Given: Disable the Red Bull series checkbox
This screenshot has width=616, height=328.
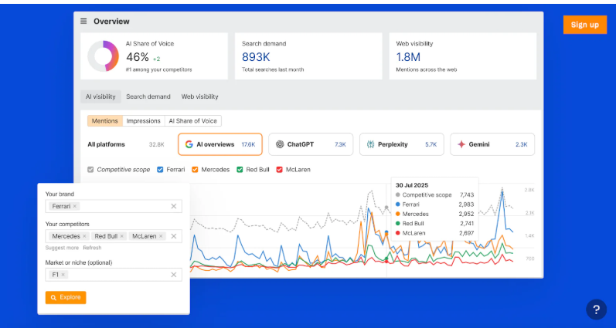Looking at the screenshot, I should (x=240, y=169).
